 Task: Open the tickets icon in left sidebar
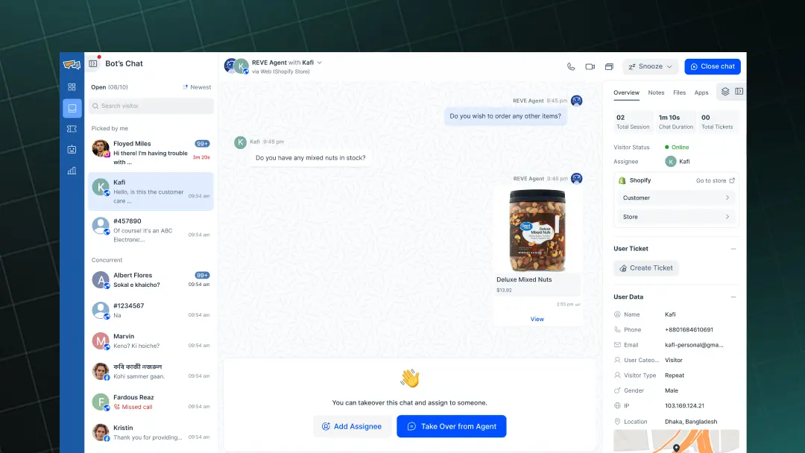pos(72,129)
